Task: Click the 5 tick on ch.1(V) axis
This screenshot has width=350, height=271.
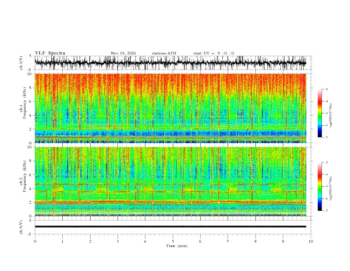Action: coord(31,56)
